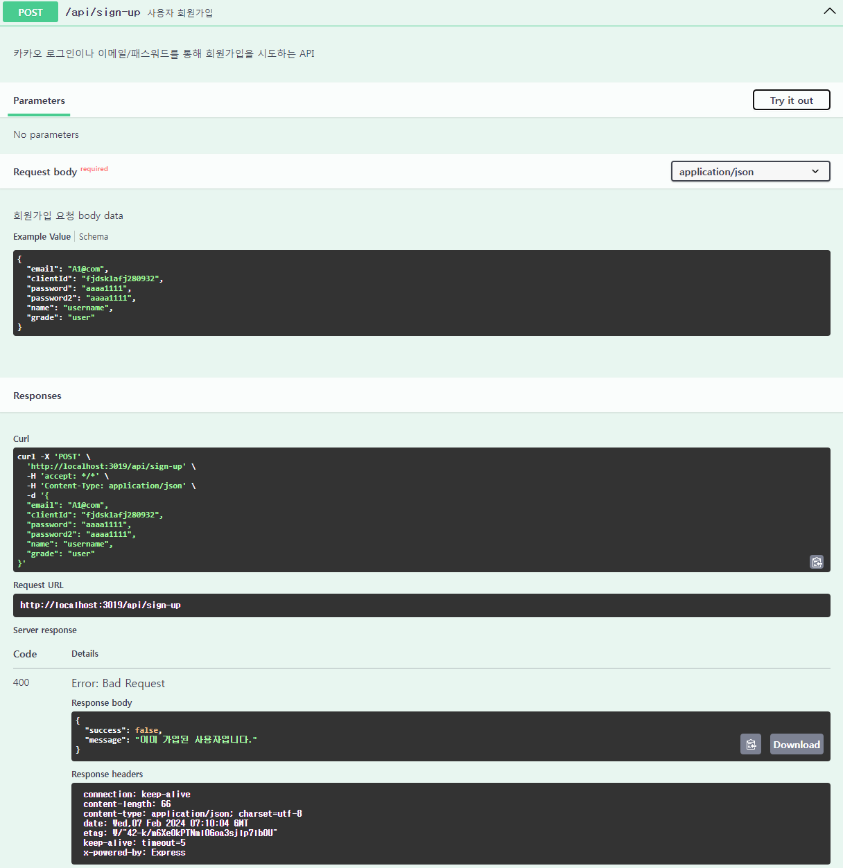843x868 pixels.
Task: Open the Parameters tab
Action: click(39, 100)
